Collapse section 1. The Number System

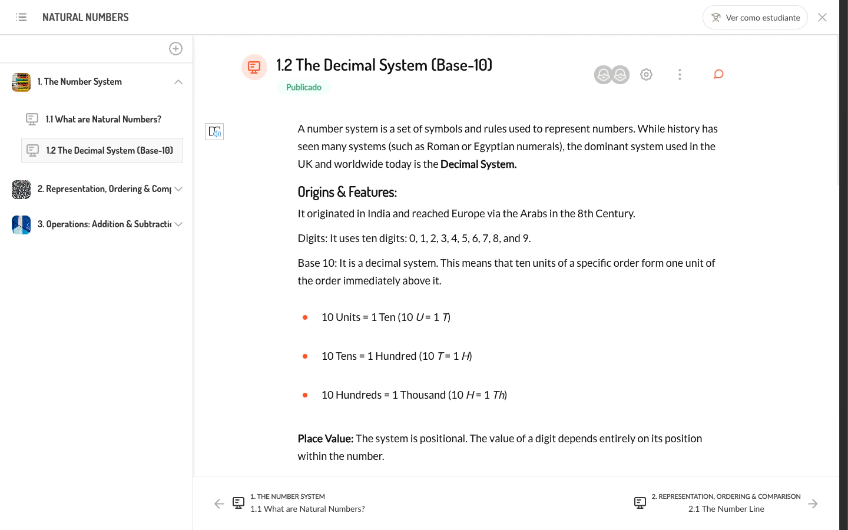click(178, 82)
